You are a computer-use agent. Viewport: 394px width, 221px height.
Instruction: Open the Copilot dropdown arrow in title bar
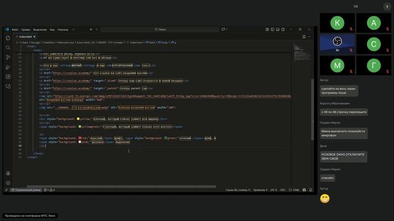[x=227, y=29]
